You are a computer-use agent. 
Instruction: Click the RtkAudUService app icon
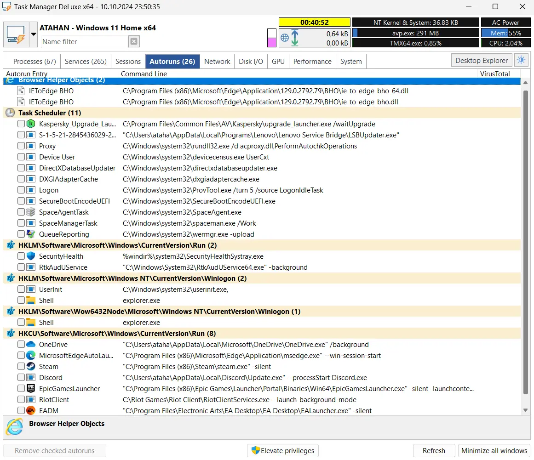coord(31,267)
